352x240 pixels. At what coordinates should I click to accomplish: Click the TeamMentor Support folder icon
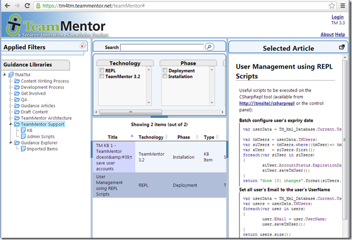tap(17, 124)
